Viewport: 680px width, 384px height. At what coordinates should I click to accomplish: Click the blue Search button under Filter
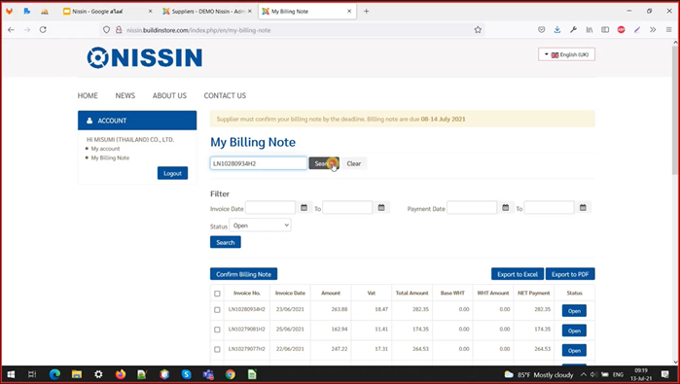click(226, 242)
